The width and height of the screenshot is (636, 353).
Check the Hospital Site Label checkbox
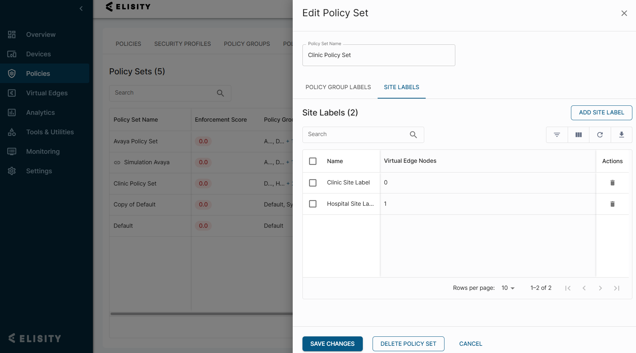click(313, 204)
